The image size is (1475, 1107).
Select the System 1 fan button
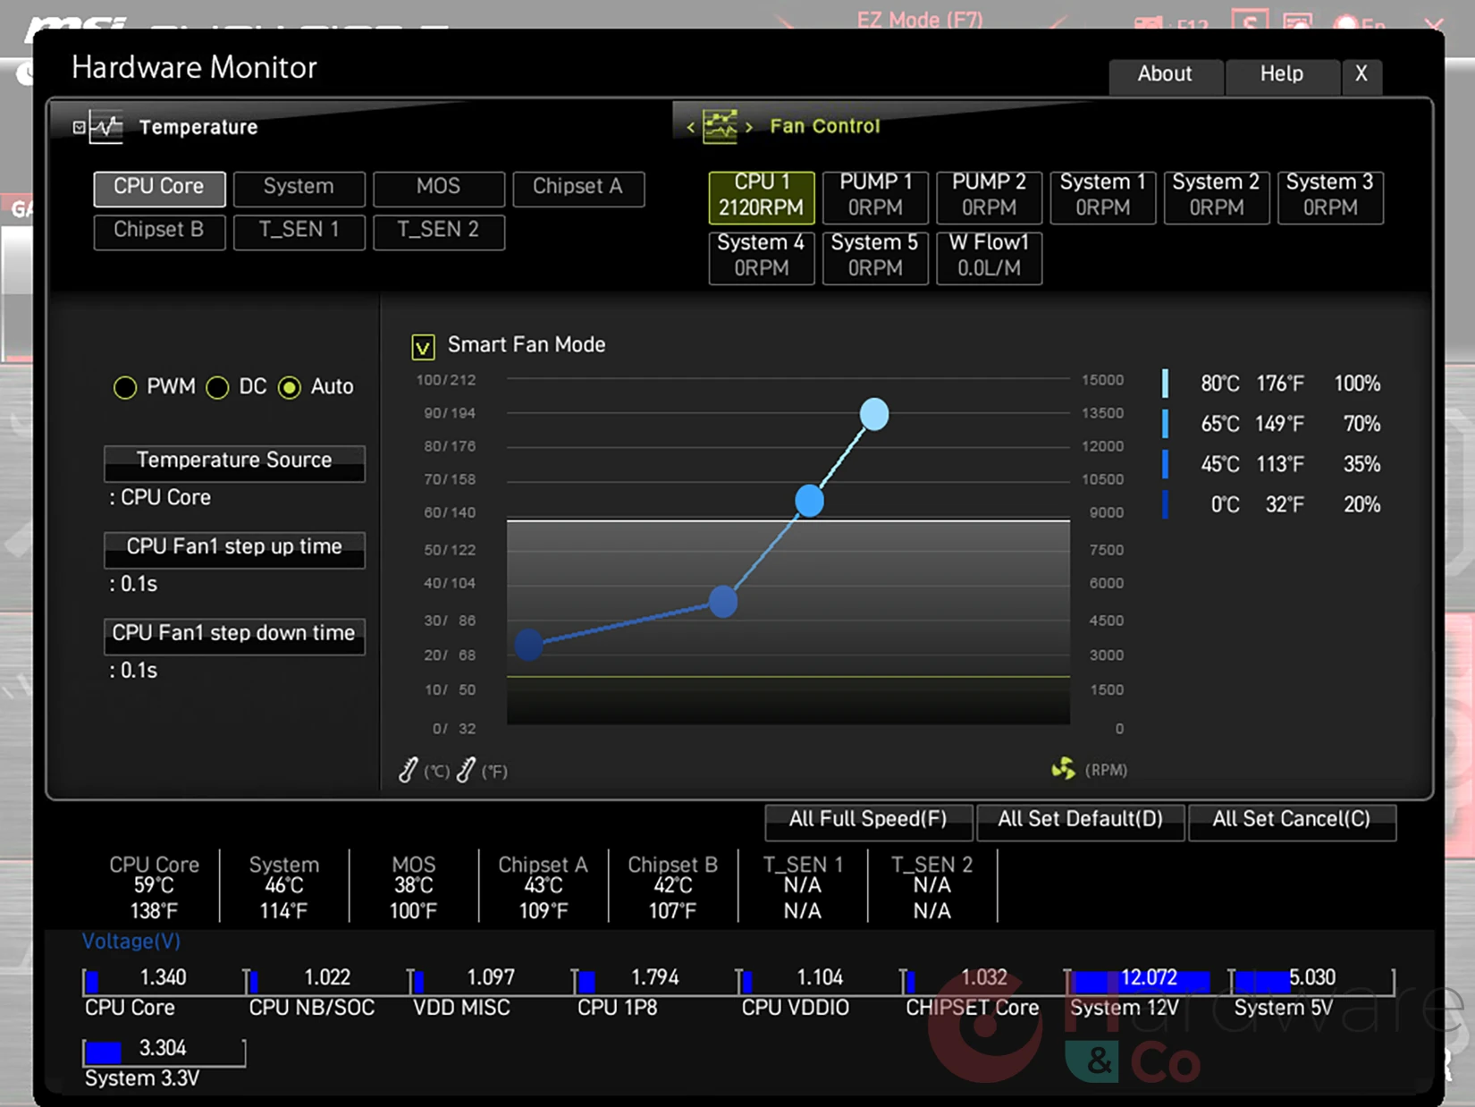(1102, 197)
